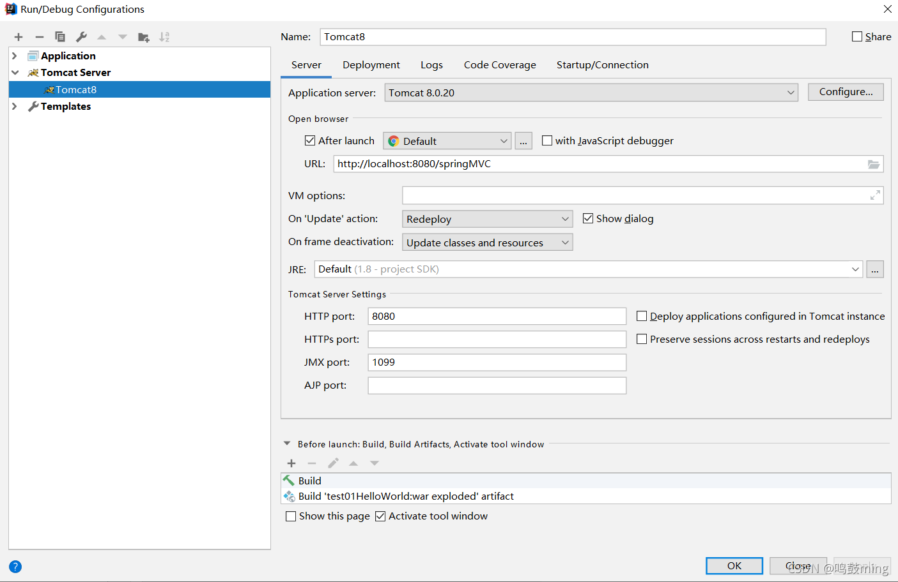Confirm with the OK button
898x582 pixels.
[x=734, y=565]
